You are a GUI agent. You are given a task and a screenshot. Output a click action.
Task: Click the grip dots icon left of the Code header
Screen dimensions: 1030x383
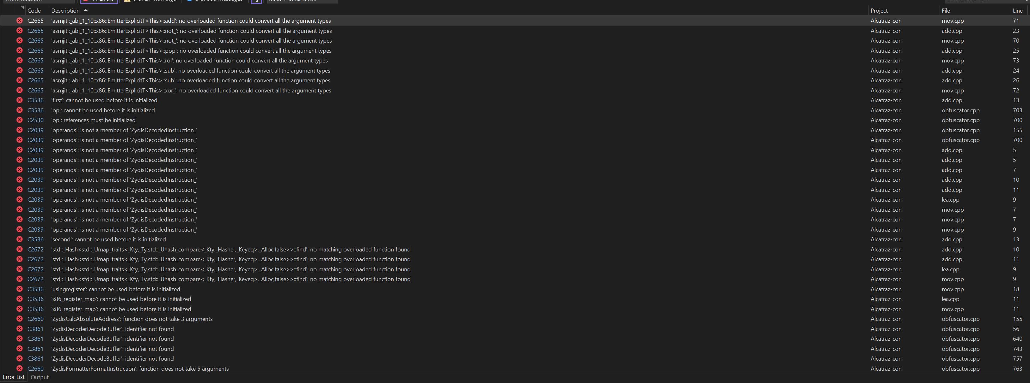pyautogui.click(x=22, y=9)
